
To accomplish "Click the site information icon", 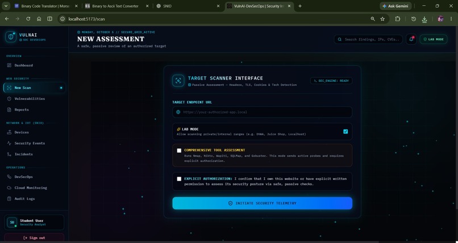I will (x=62, y=19).
